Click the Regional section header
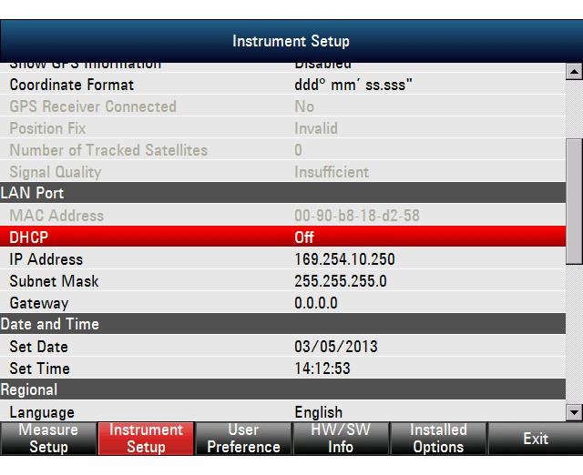583x475 pixels. click(x=283, y=389)
